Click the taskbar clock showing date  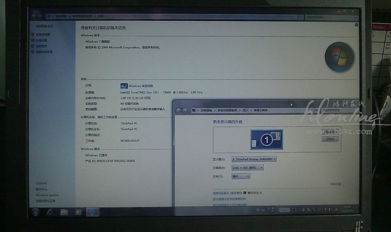[347, 209]
